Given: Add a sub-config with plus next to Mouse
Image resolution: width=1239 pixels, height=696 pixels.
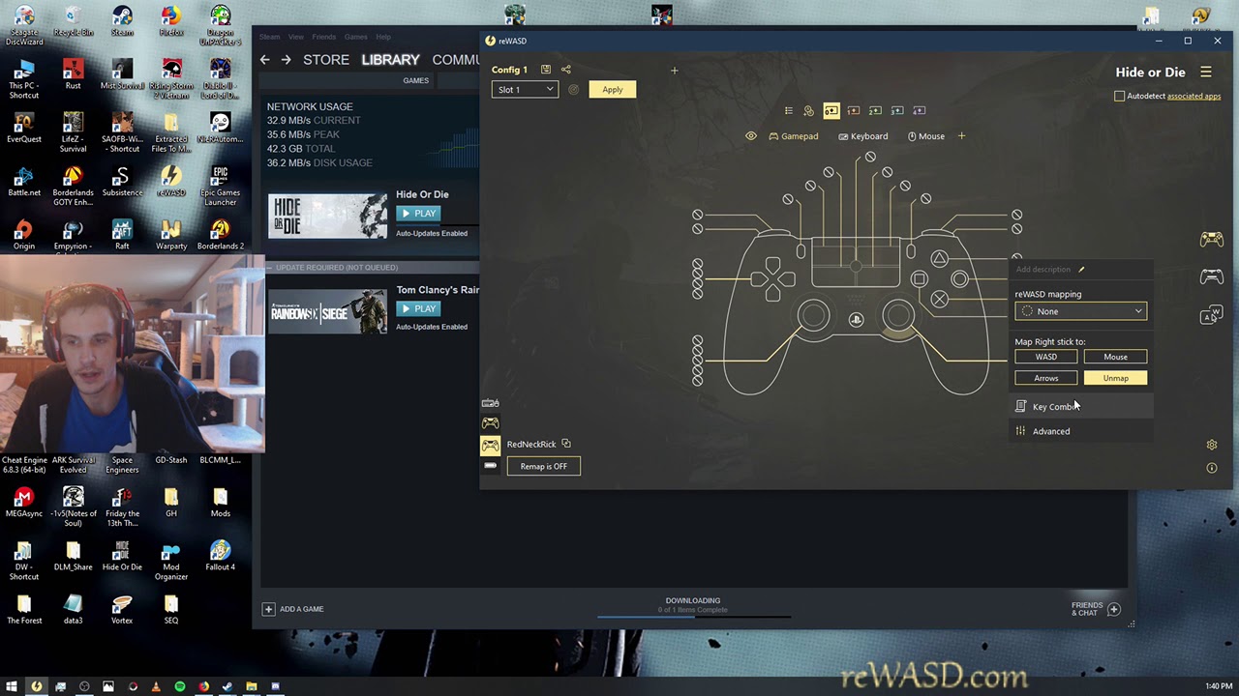Looking at the screenshot, I should (961, 136).
